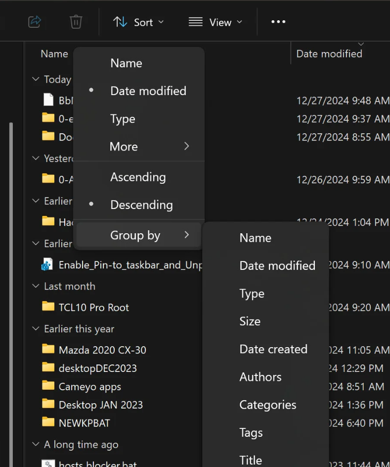Open the See more ellipsis menu
The height and width of the screenshot is (467, 390).
278,22
